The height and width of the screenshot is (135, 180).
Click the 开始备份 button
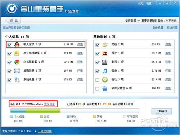pyautogui.click(x=162, y=111)
